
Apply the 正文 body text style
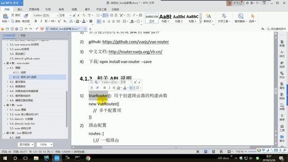152,18
